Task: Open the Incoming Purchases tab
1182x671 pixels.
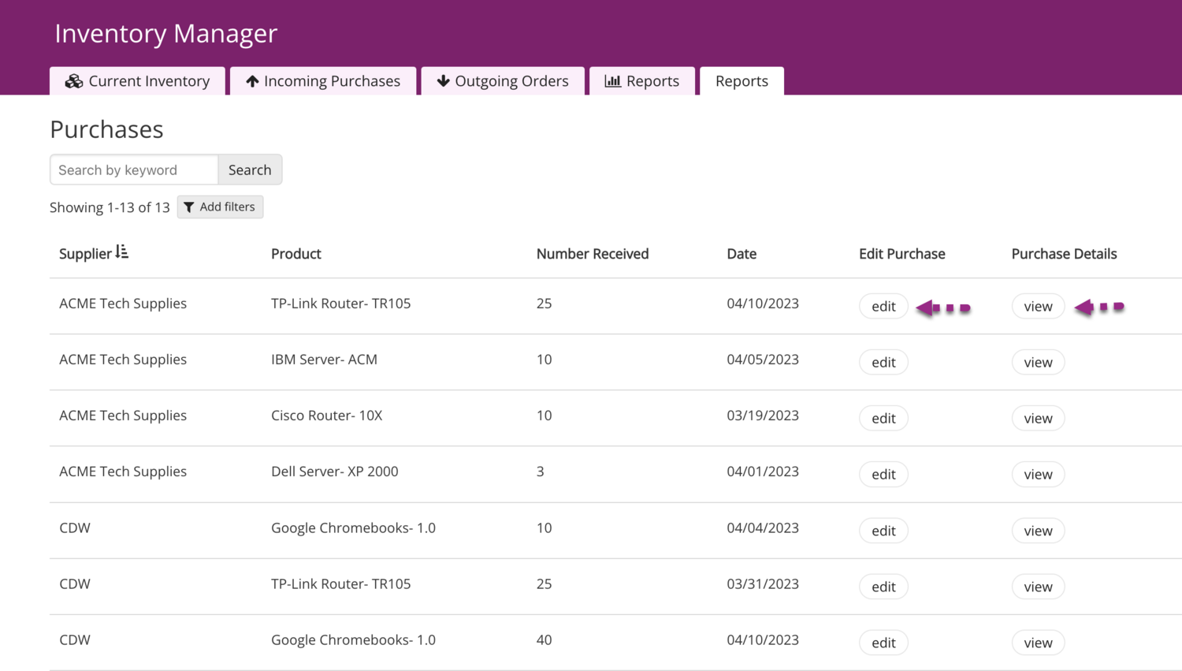Action: click(323, 81)
